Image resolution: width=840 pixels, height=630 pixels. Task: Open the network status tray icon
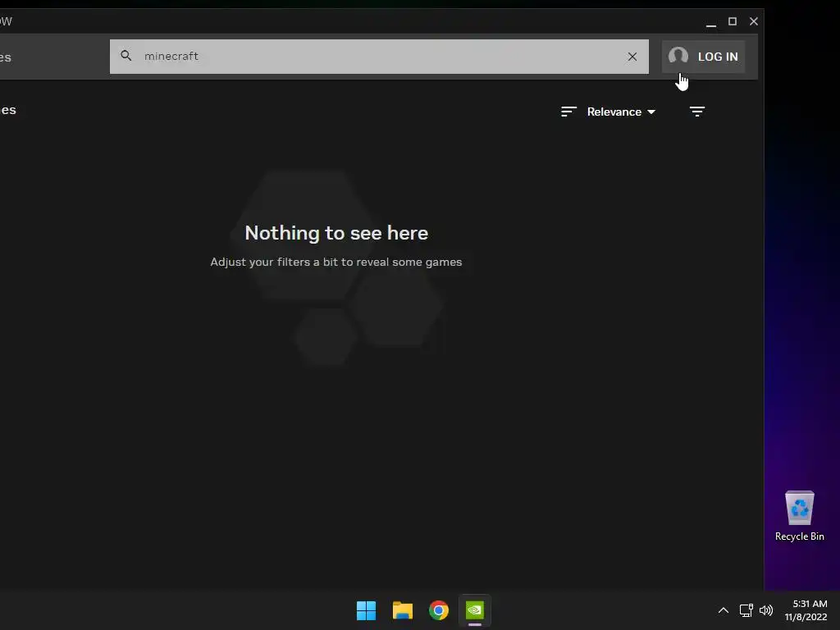[x=746, y=610]
